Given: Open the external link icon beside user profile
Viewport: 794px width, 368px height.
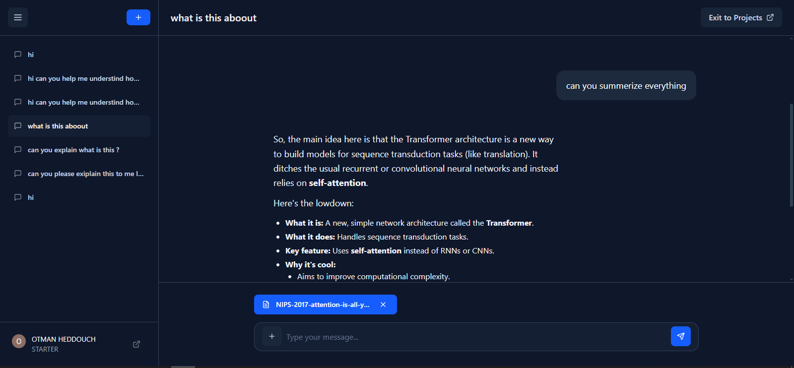Looking at the screenshot, I should [136, 344].
